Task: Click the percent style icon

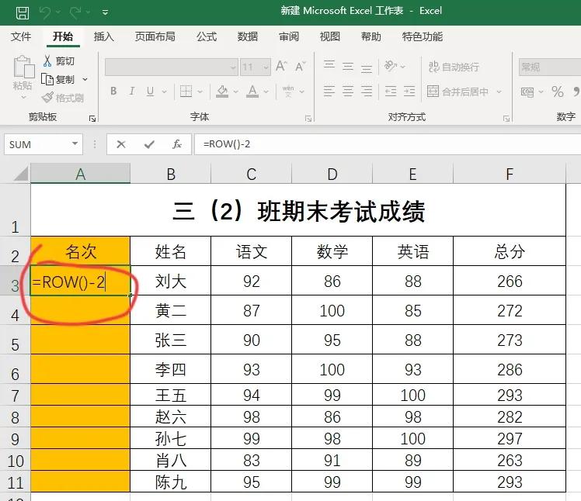Action: (x=557, y=92)
